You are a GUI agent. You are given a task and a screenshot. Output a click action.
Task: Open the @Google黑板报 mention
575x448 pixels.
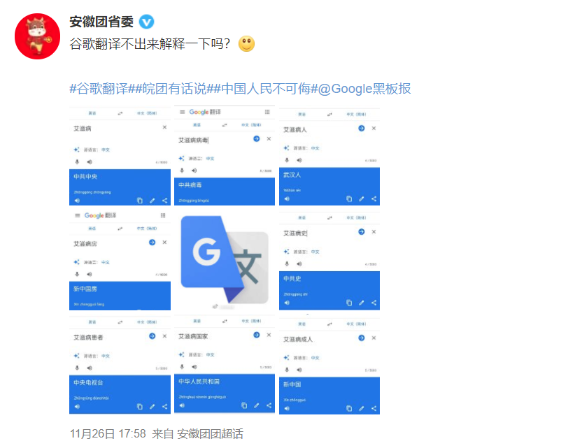pos(364,89)
